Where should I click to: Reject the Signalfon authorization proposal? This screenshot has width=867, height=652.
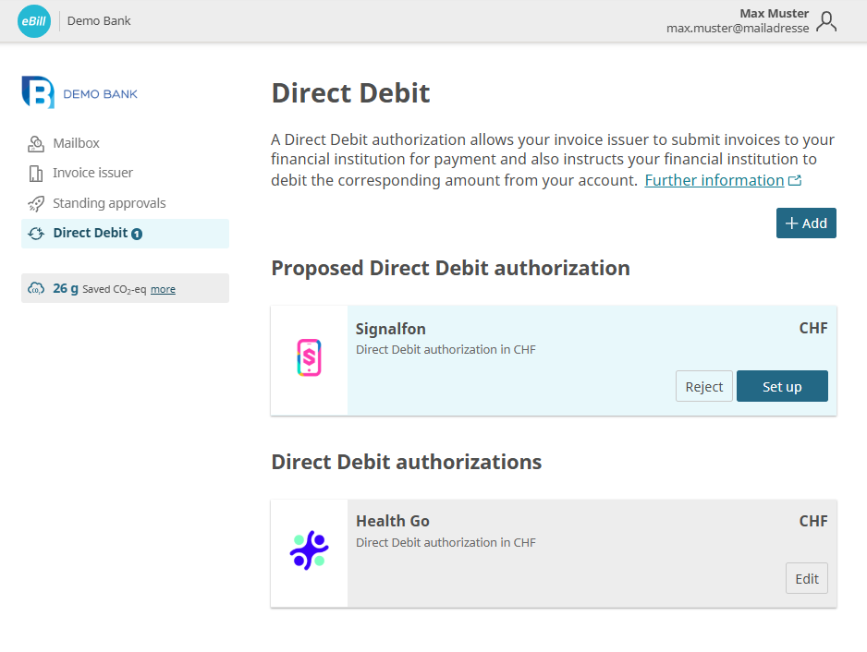[x=703, y=386]
